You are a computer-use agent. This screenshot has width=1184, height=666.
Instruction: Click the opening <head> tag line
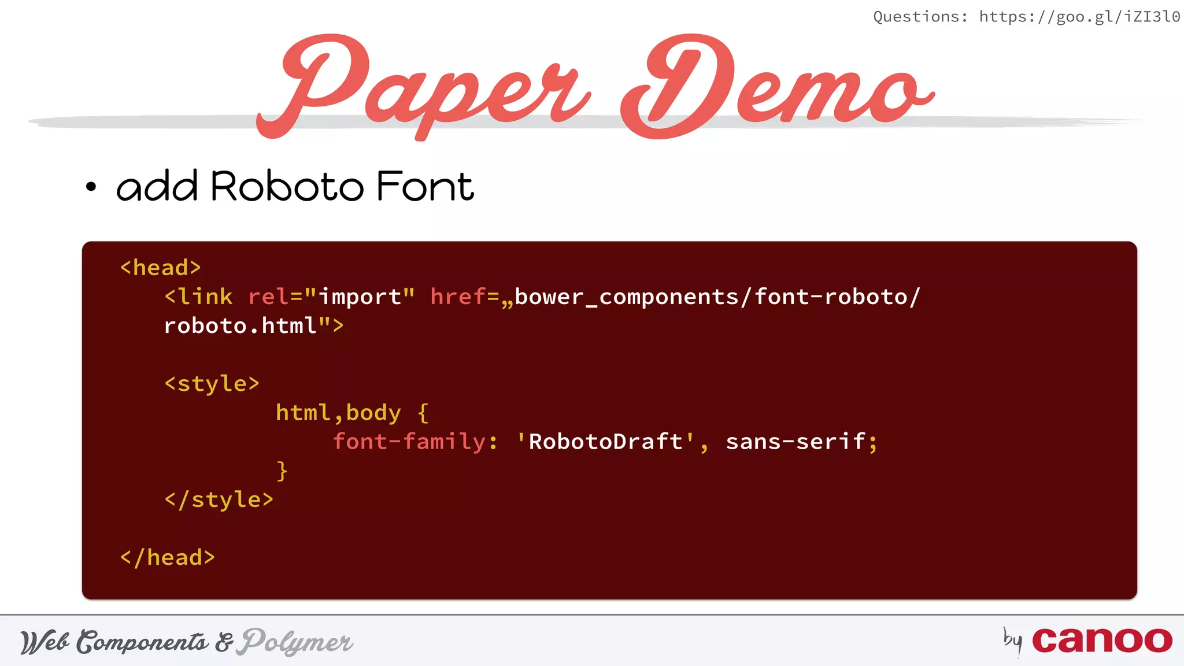tap(160, 268)
